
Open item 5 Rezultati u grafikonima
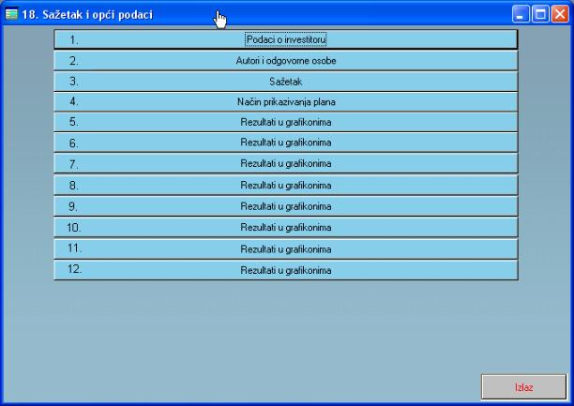(286, 122)
